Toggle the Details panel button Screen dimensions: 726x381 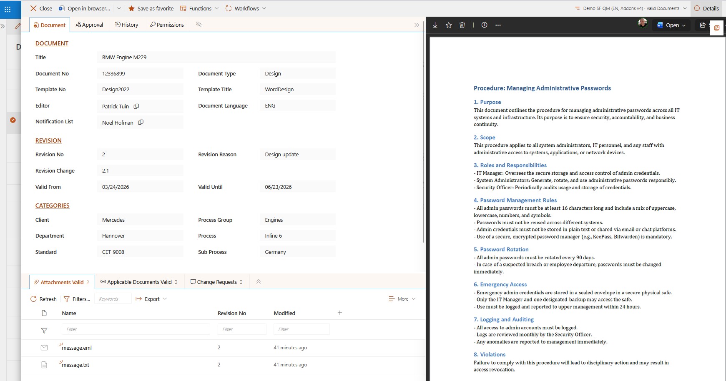click(x=707, y=8)
